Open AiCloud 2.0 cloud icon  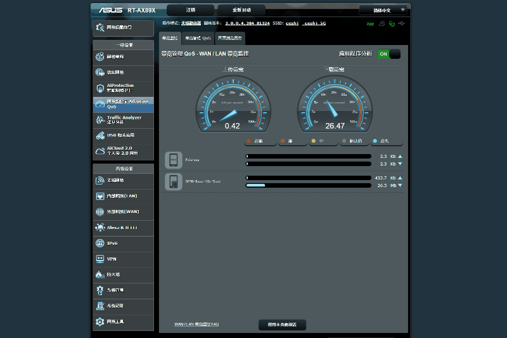pyautogui.click(x=100, y=150)
